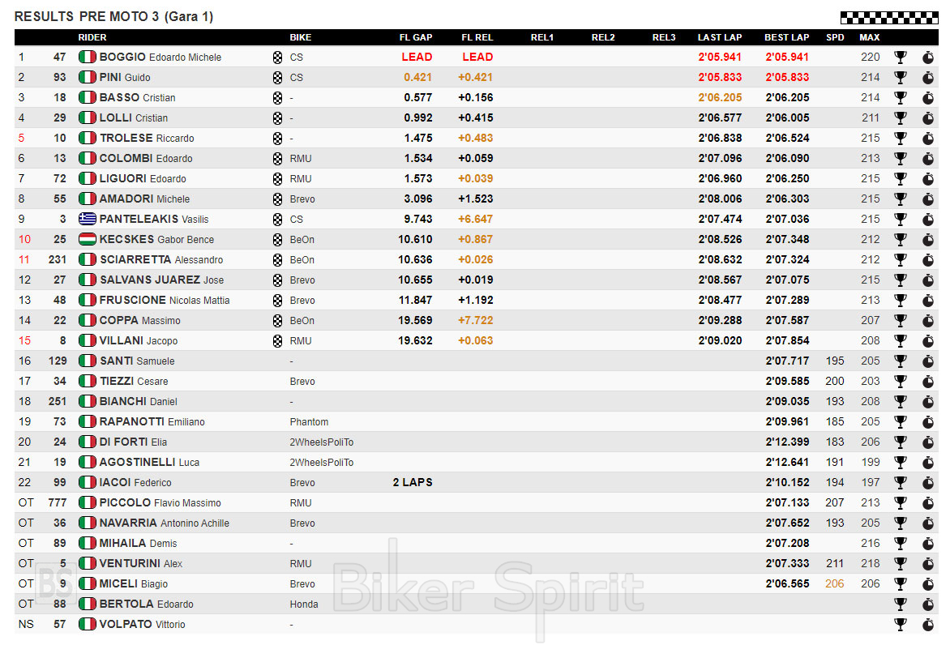Click the checkered flag banner at top right

coord(889,17)
